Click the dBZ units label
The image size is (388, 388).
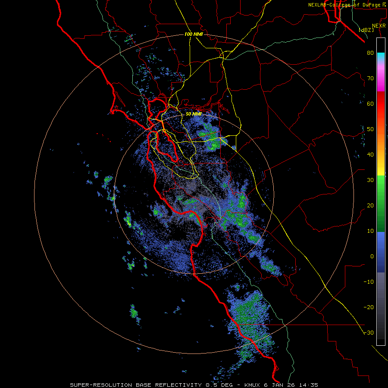pyautogui.click(x=366, y=30)
